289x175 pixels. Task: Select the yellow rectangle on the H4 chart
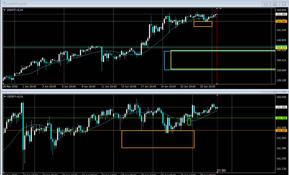[x=223, y=60]
